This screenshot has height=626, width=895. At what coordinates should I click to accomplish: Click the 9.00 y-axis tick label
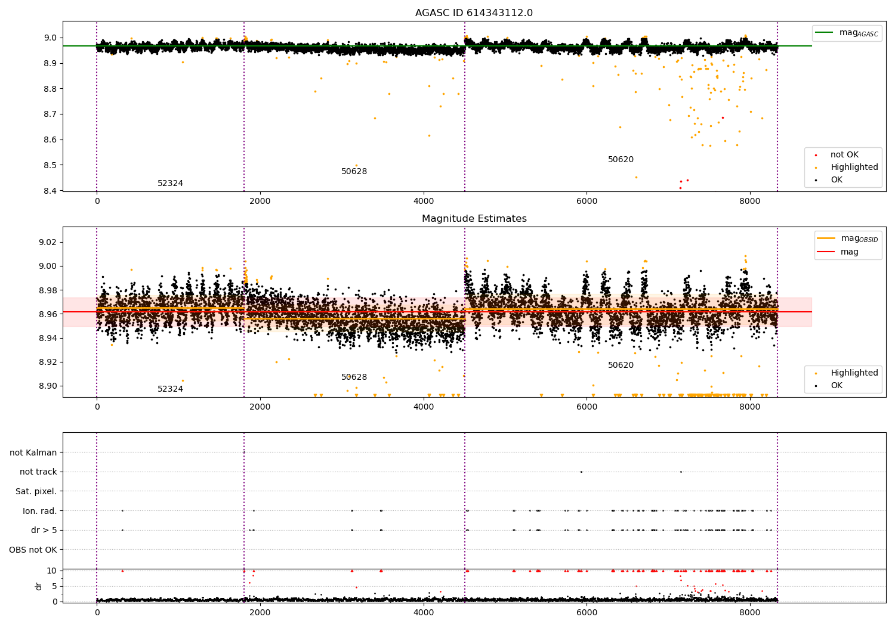(48, 266)
